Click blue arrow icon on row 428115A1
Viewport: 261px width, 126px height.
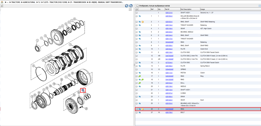(x=139, y=25)
